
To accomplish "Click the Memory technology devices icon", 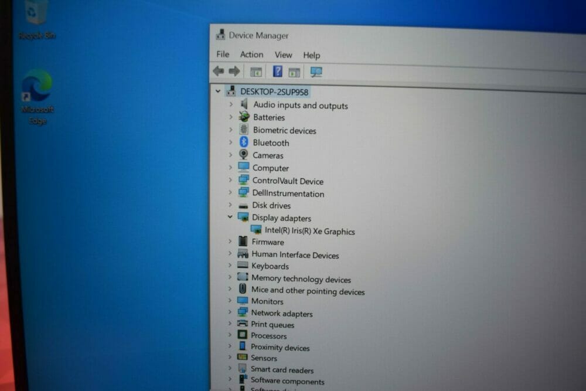I will coord(243,277).
